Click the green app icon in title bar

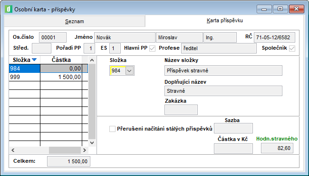tap(9, 9)
